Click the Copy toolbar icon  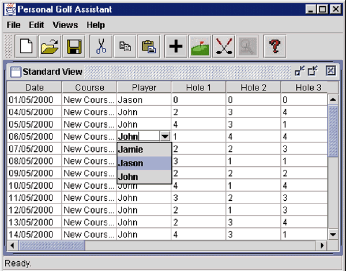tap(124, 47)
